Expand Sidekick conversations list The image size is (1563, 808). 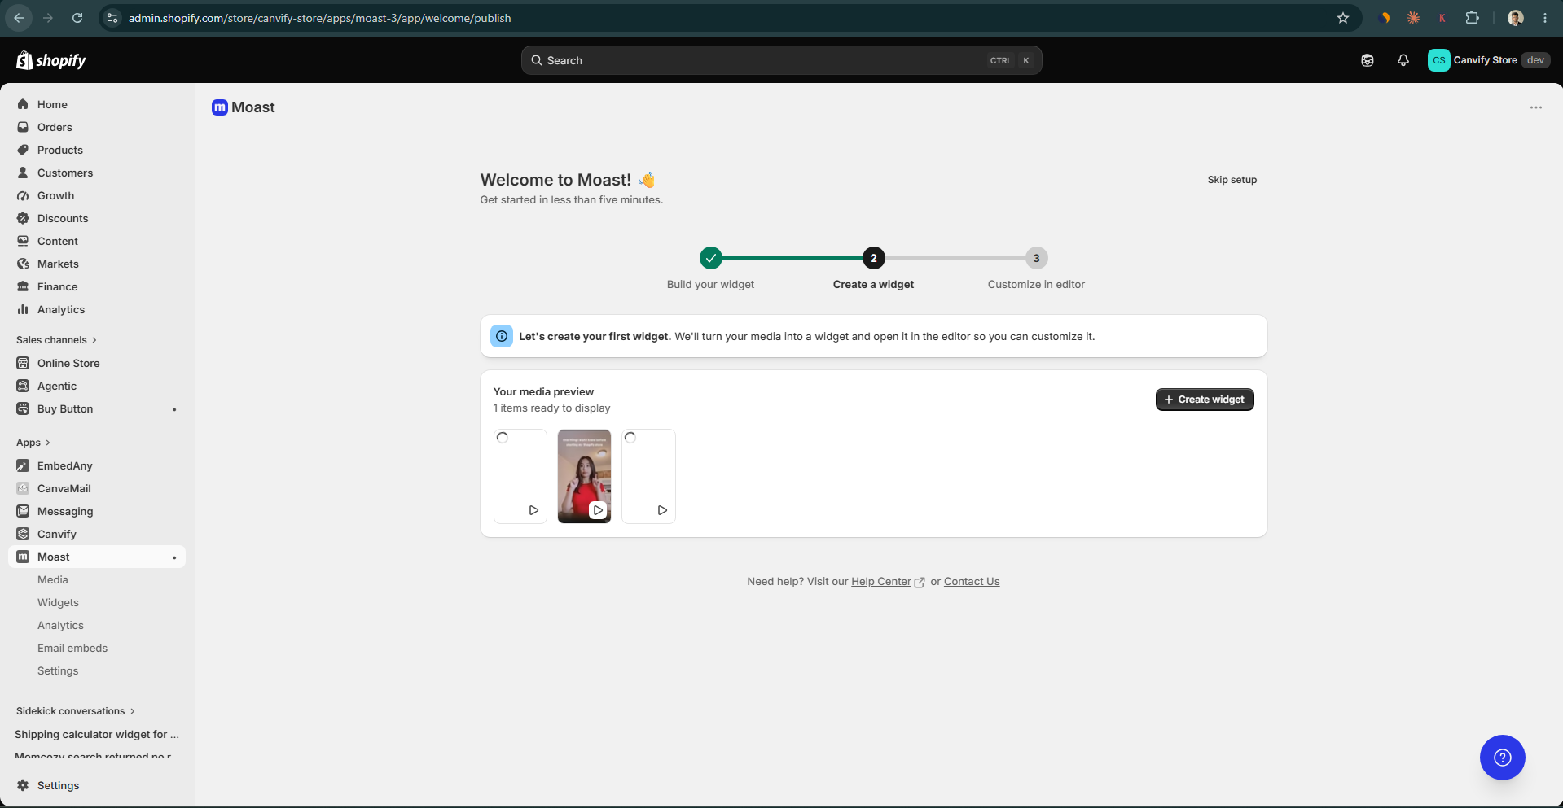point(76,711)
